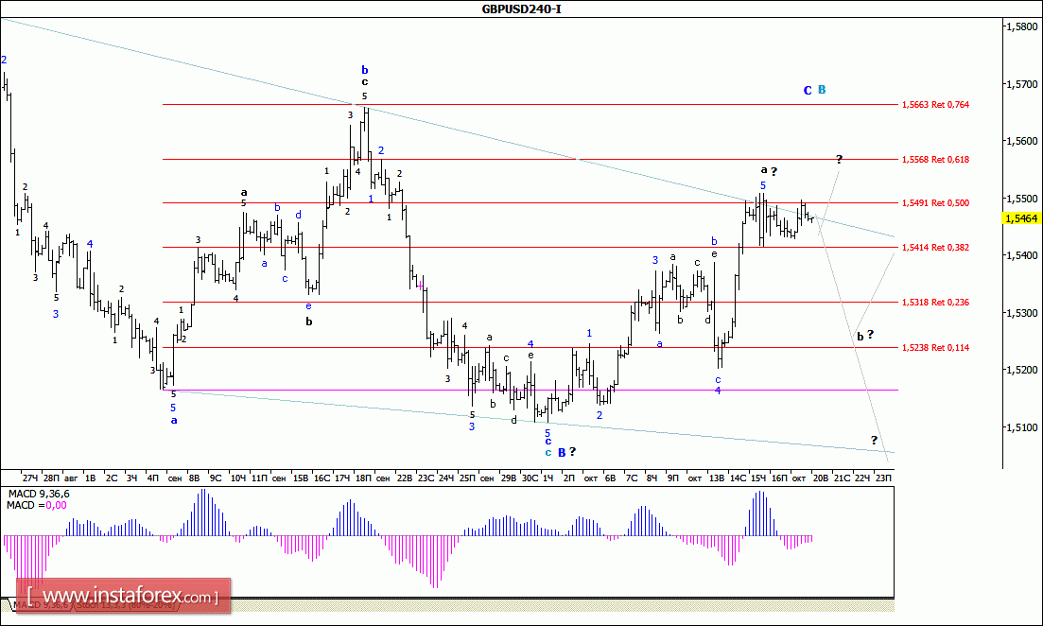Click the 17Ч date label

point(342,478)
